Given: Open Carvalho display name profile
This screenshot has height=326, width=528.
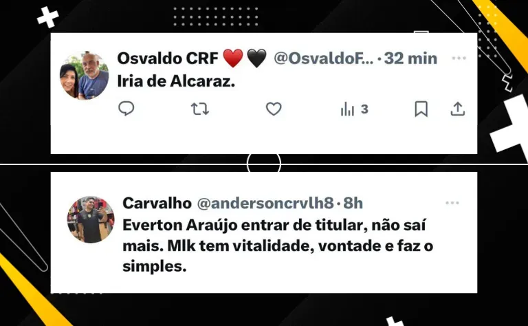Looking at the screenshot, I should pyautogui.click(x=157, y=203).
